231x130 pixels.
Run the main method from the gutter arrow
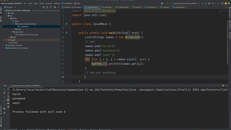click(x=67, y=33)
